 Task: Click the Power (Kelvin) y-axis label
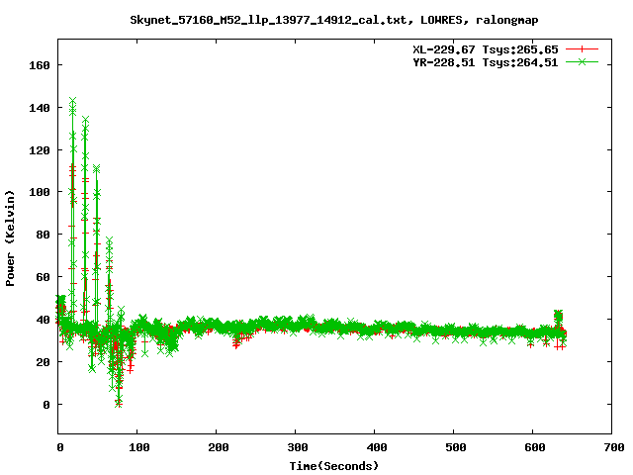click(x=10, y=238)
